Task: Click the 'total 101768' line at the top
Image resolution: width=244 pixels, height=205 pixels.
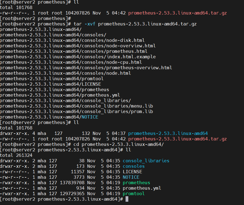Action: (x=16, y=8)
